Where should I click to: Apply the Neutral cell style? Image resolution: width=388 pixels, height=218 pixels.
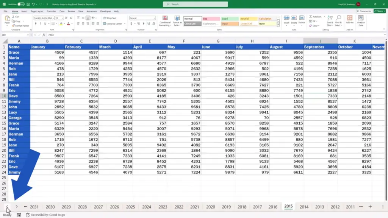249,19
